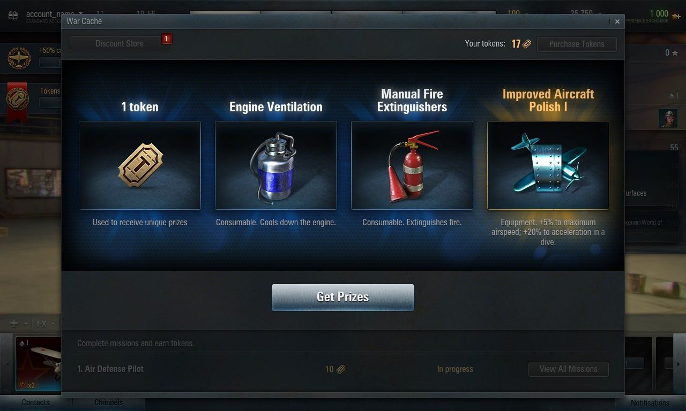Select the 1 token prize card
Viewport: 686px width, 411px height.
pyautogui.click(x=140, y=165)
